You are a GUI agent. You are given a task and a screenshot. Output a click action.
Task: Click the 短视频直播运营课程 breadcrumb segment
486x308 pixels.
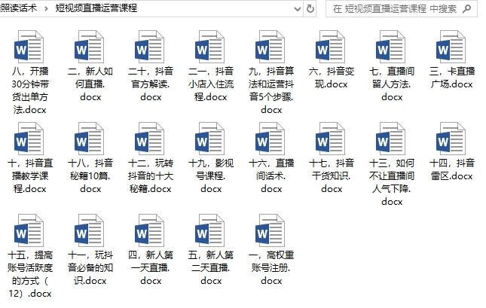[96, 9]
